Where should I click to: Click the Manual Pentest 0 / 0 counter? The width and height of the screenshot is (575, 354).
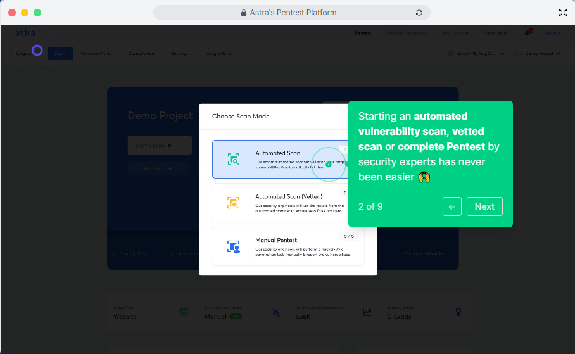pyautogui.click(x=349, y=236)
